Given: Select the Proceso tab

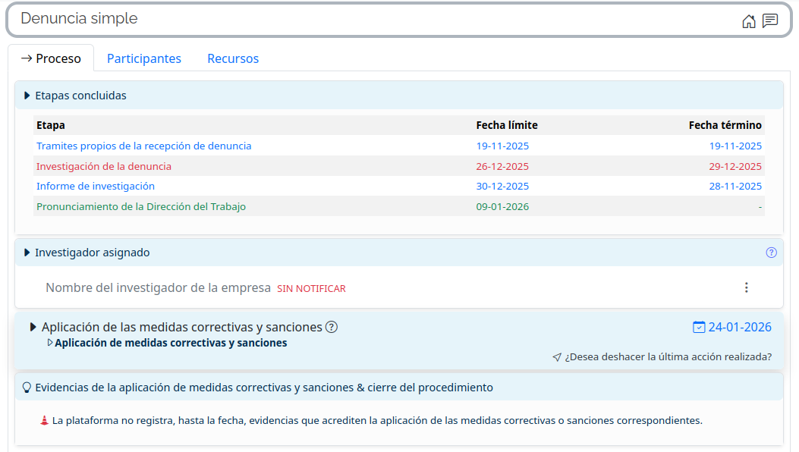Looking at the screenshot, I should point(51,58).
